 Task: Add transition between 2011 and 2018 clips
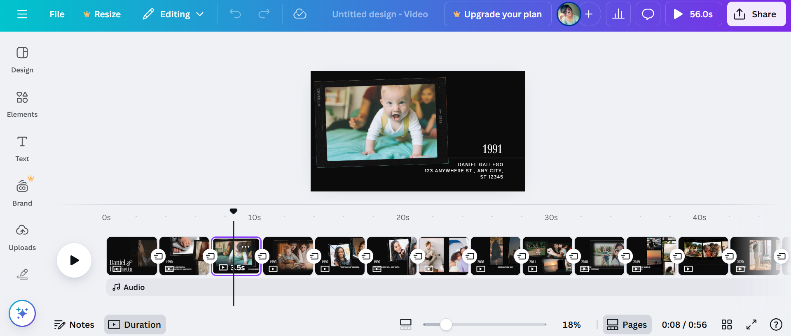[x=573, y=256]
